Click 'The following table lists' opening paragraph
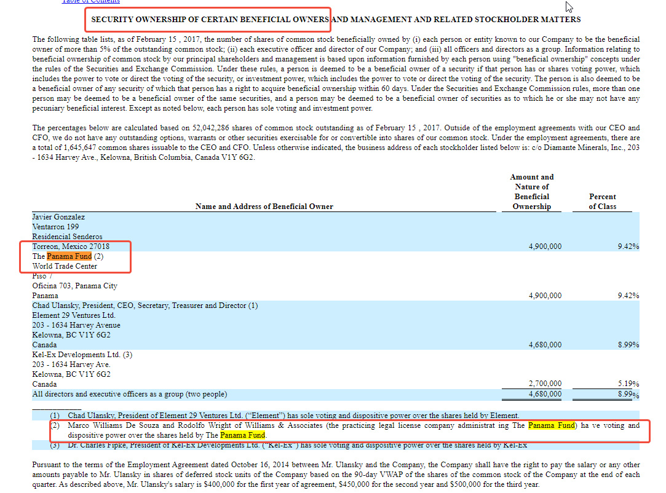666x493 pixels. (x=336, y=74)
